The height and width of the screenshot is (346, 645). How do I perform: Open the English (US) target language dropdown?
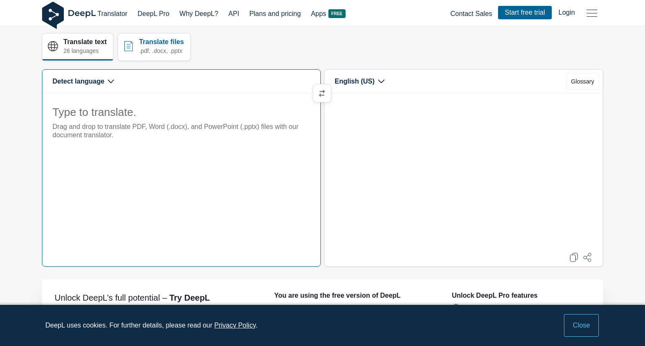359,81
